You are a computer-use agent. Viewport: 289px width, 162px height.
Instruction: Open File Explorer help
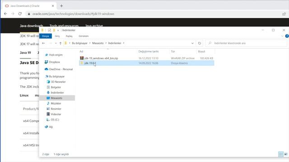[x=287, y=36]
